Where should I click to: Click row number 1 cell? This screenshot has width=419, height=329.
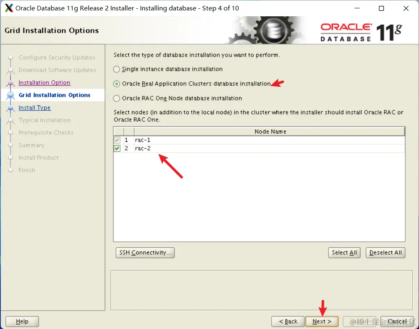click(x=129, y=140)
